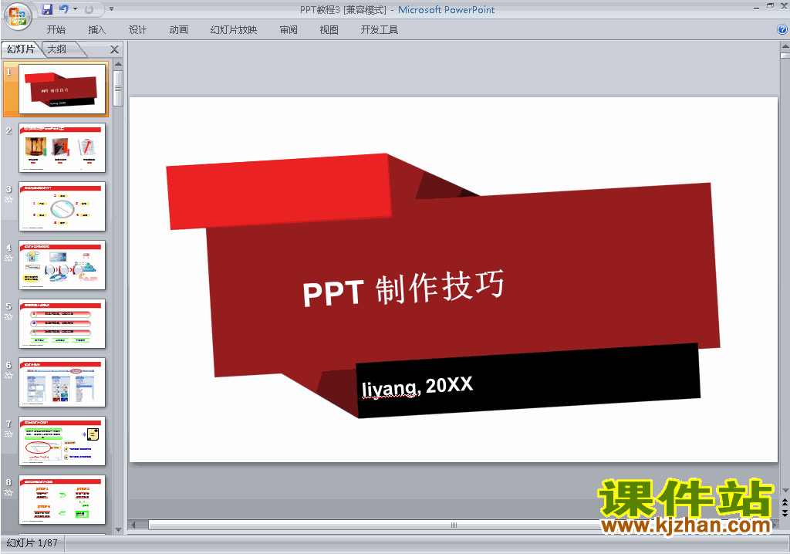Image resolution: width=790 pixels, height=554 pixels.
Task: Close the slides/outline pane
Action: coord(114,49)
